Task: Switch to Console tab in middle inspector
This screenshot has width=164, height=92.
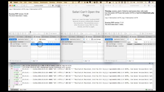Action: click(97, 37)
